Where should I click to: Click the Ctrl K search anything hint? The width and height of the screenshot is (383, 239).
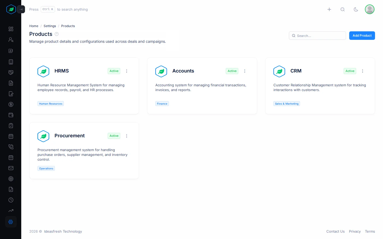(x=59, y=9)
